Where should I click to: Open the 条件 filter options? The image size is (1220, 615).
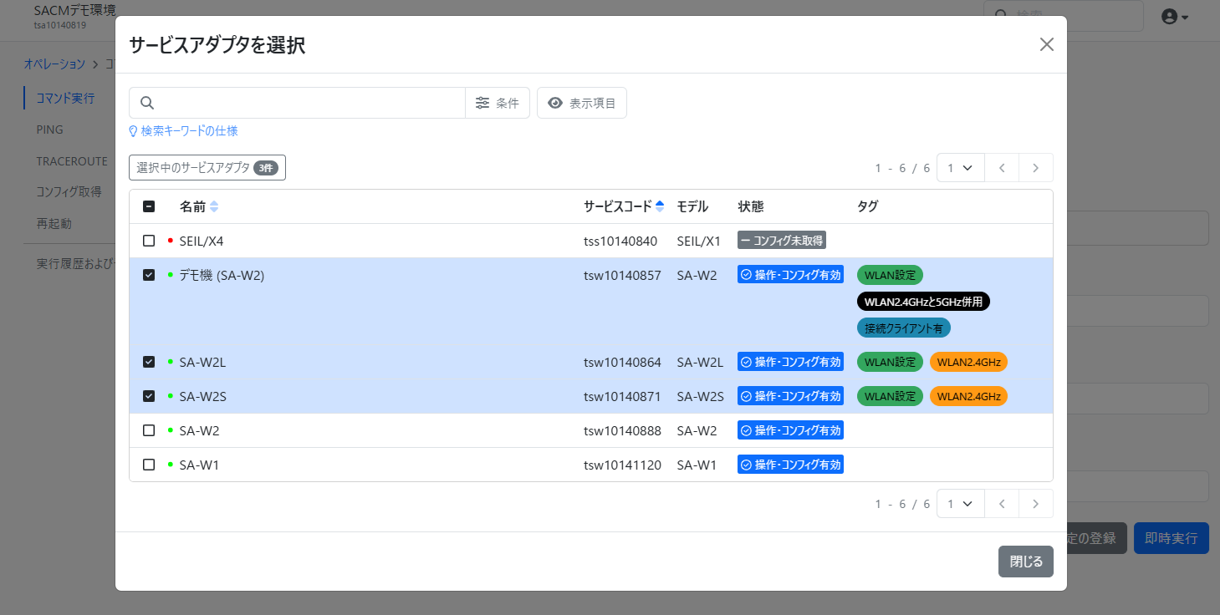pos(498,103)
